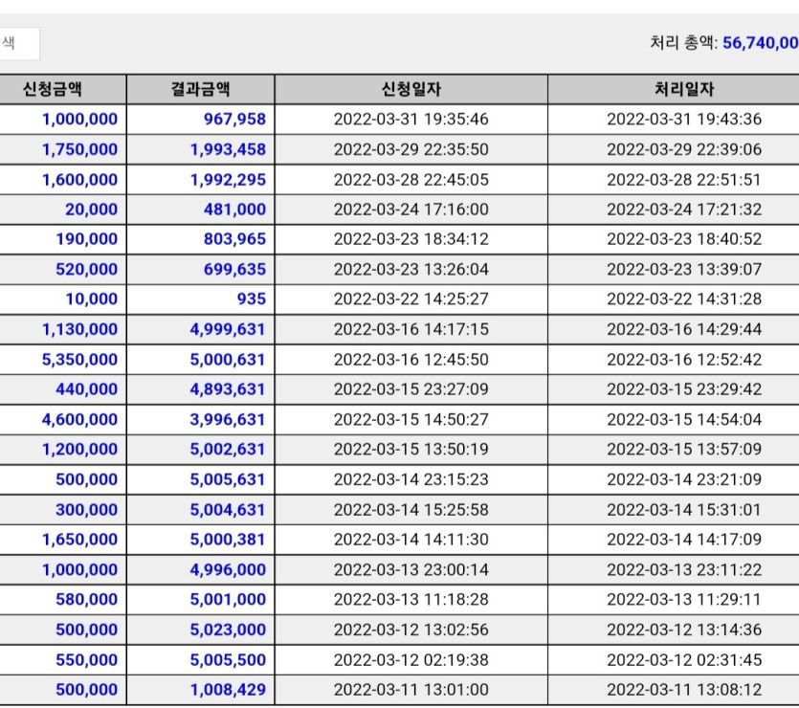Select request amount 1,750,000

79,150
